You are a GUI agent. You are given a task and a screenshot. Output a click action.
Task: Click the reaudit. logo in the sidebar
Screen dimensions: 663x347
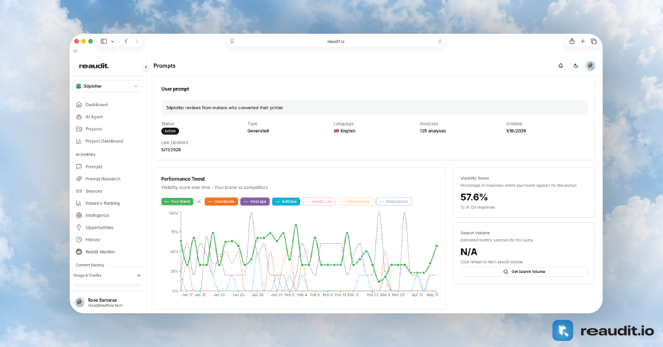coord(94,66)
